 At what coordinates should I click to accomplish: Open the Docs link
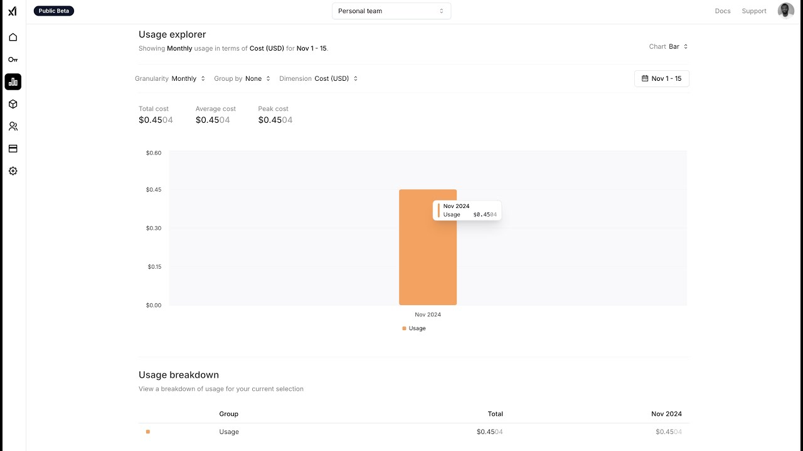pyautogui.click(x=723, y=11)
